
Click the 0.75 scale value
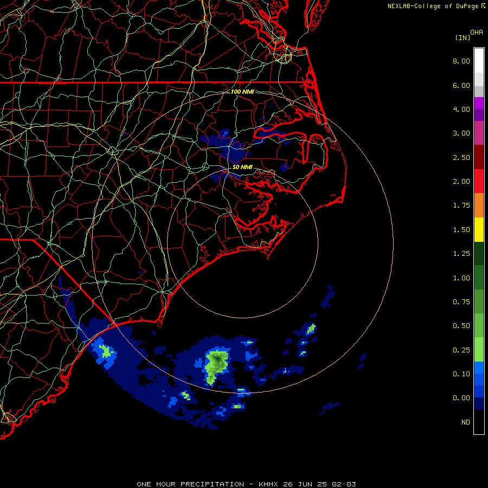pos(461,302)
